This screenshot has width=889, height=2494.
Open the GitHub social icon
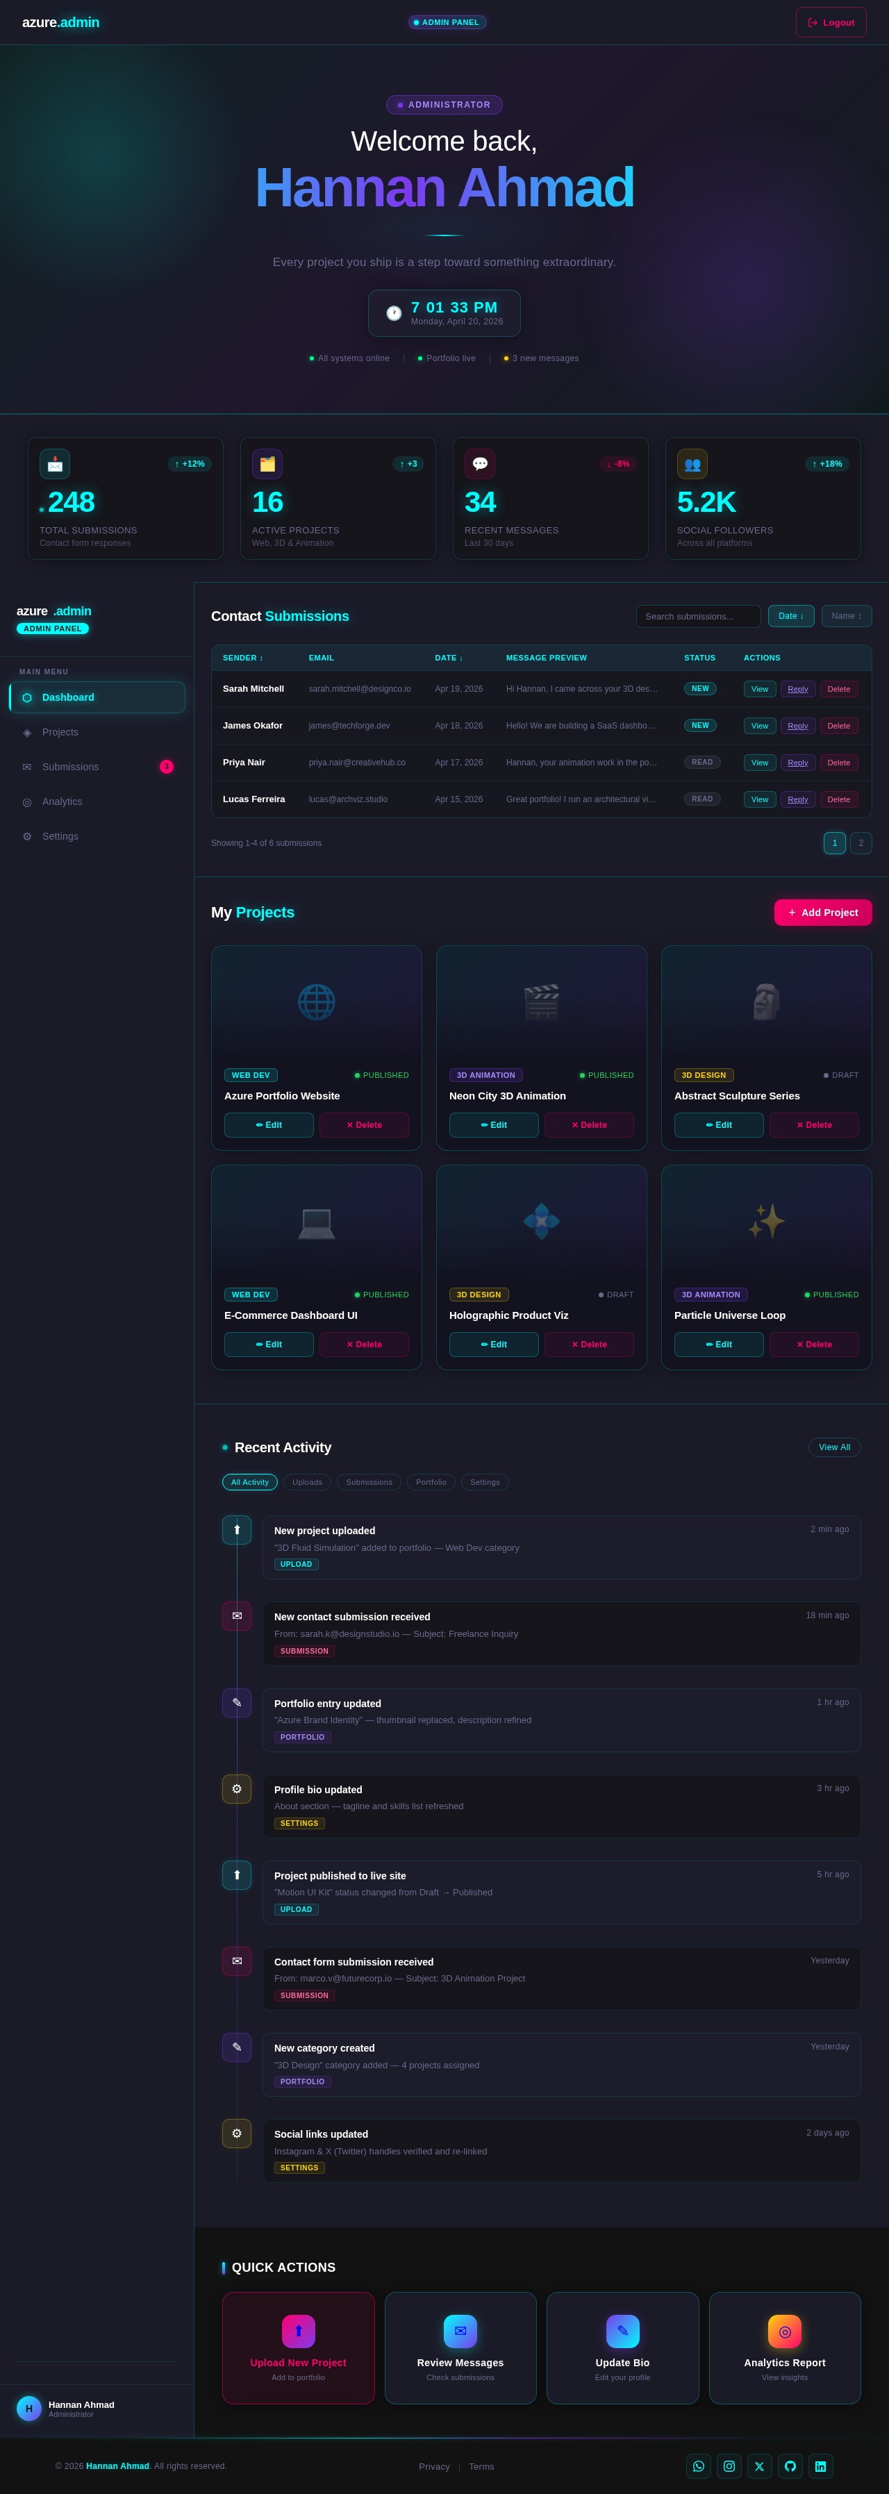(x=790, y=2466)
